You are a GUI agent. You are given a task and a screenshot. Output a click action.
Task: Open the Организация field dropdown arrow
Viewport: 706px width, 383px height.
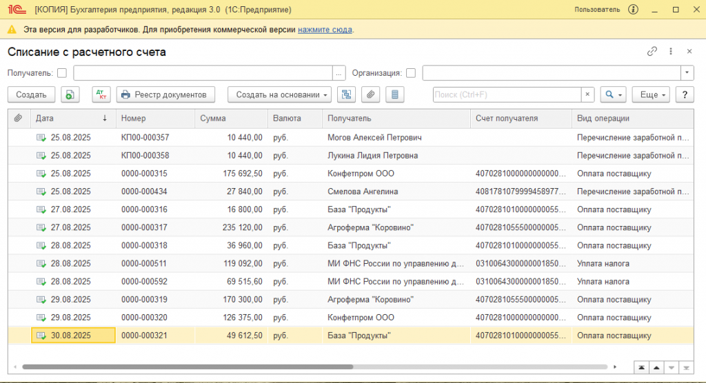(x=687, y=73)
